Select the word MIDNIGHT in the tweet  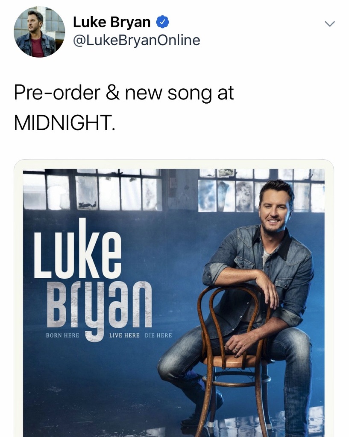64,122
